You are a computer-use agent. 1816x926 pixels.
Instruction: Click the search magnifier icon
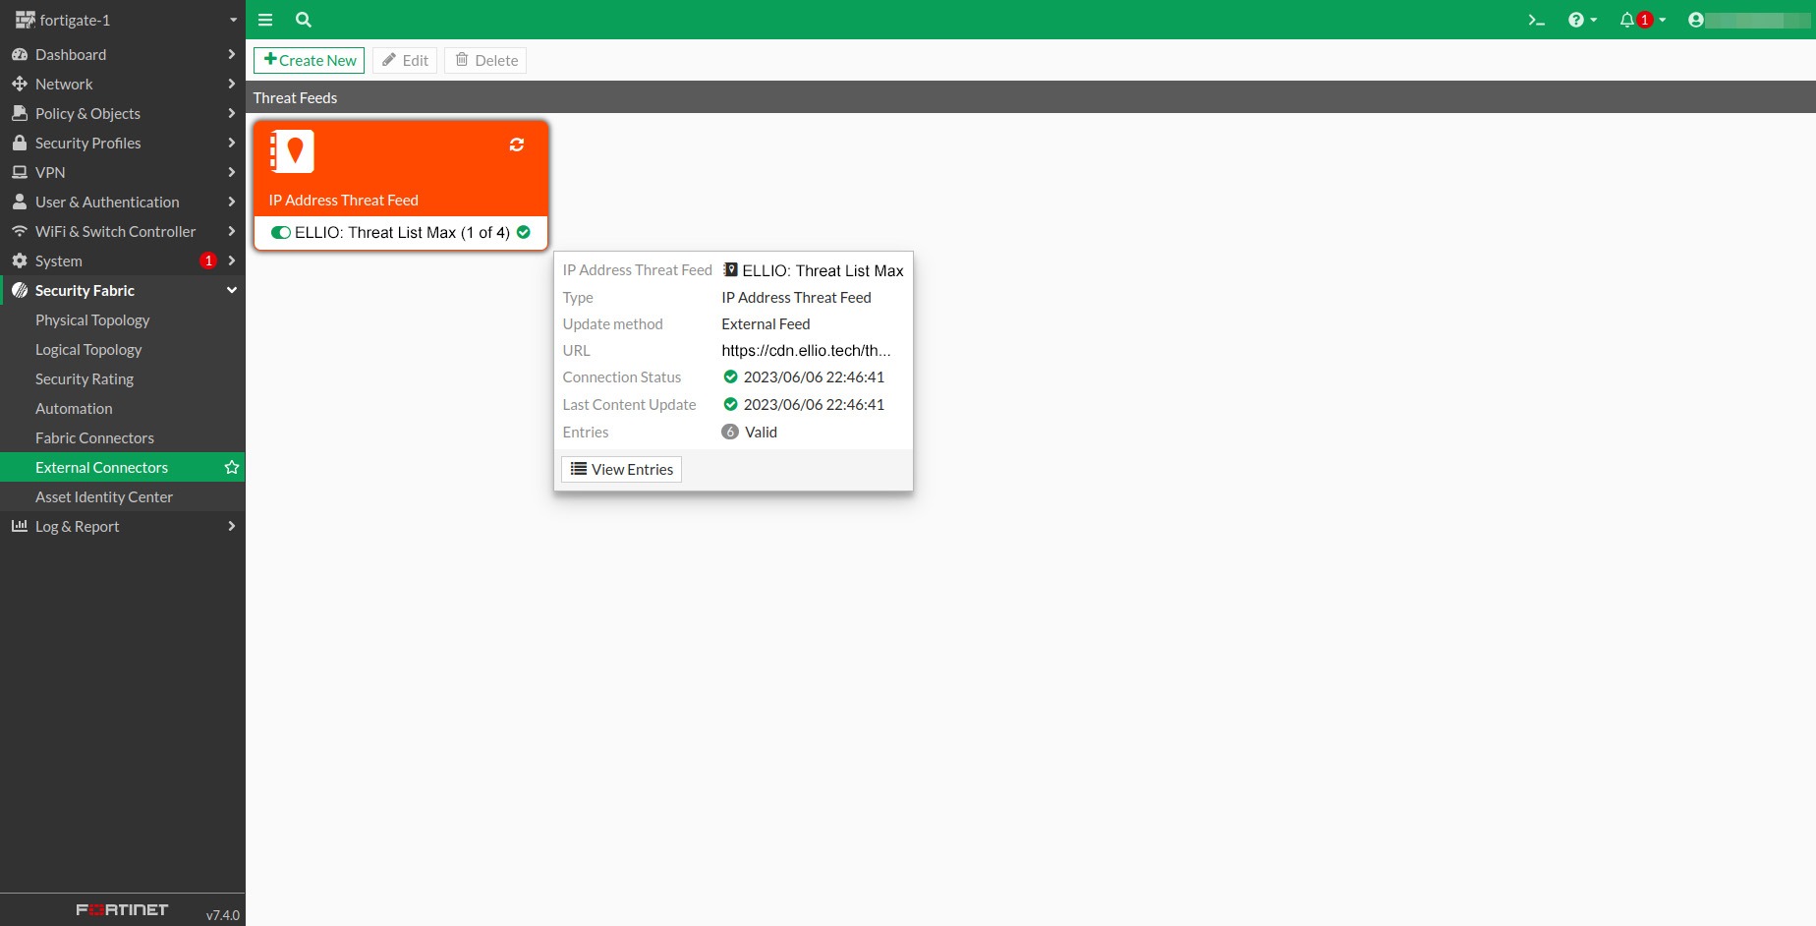click(x=304, y=20)
